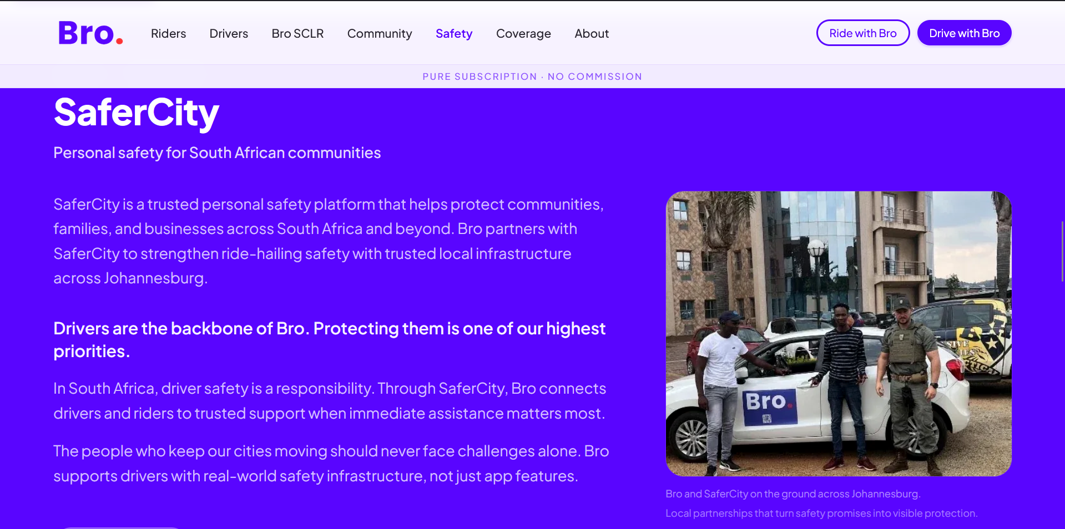Open the Bro SCLR menu item
1065x529 pixels.
pos(297,34)
